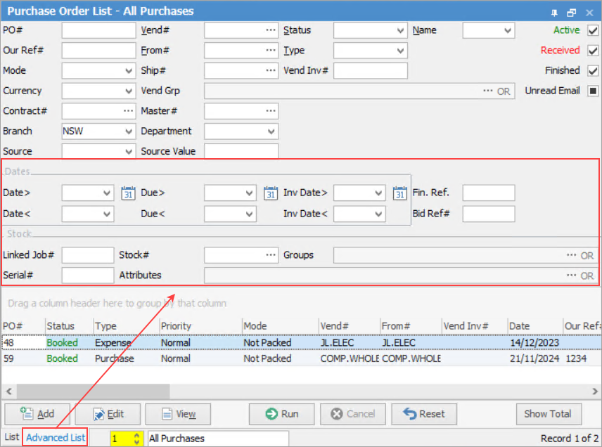Click the Vend# lookup ellipsis
The image size is (602, 447).
[x=271, y=30]
